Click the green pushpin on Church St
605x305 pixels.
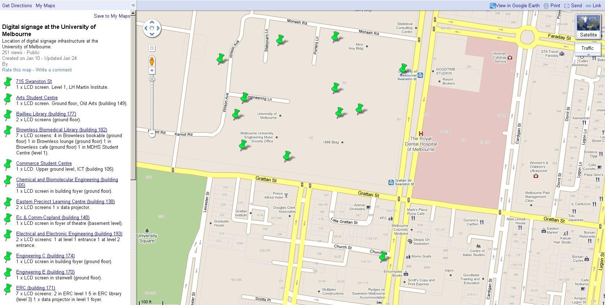(383, 257)
